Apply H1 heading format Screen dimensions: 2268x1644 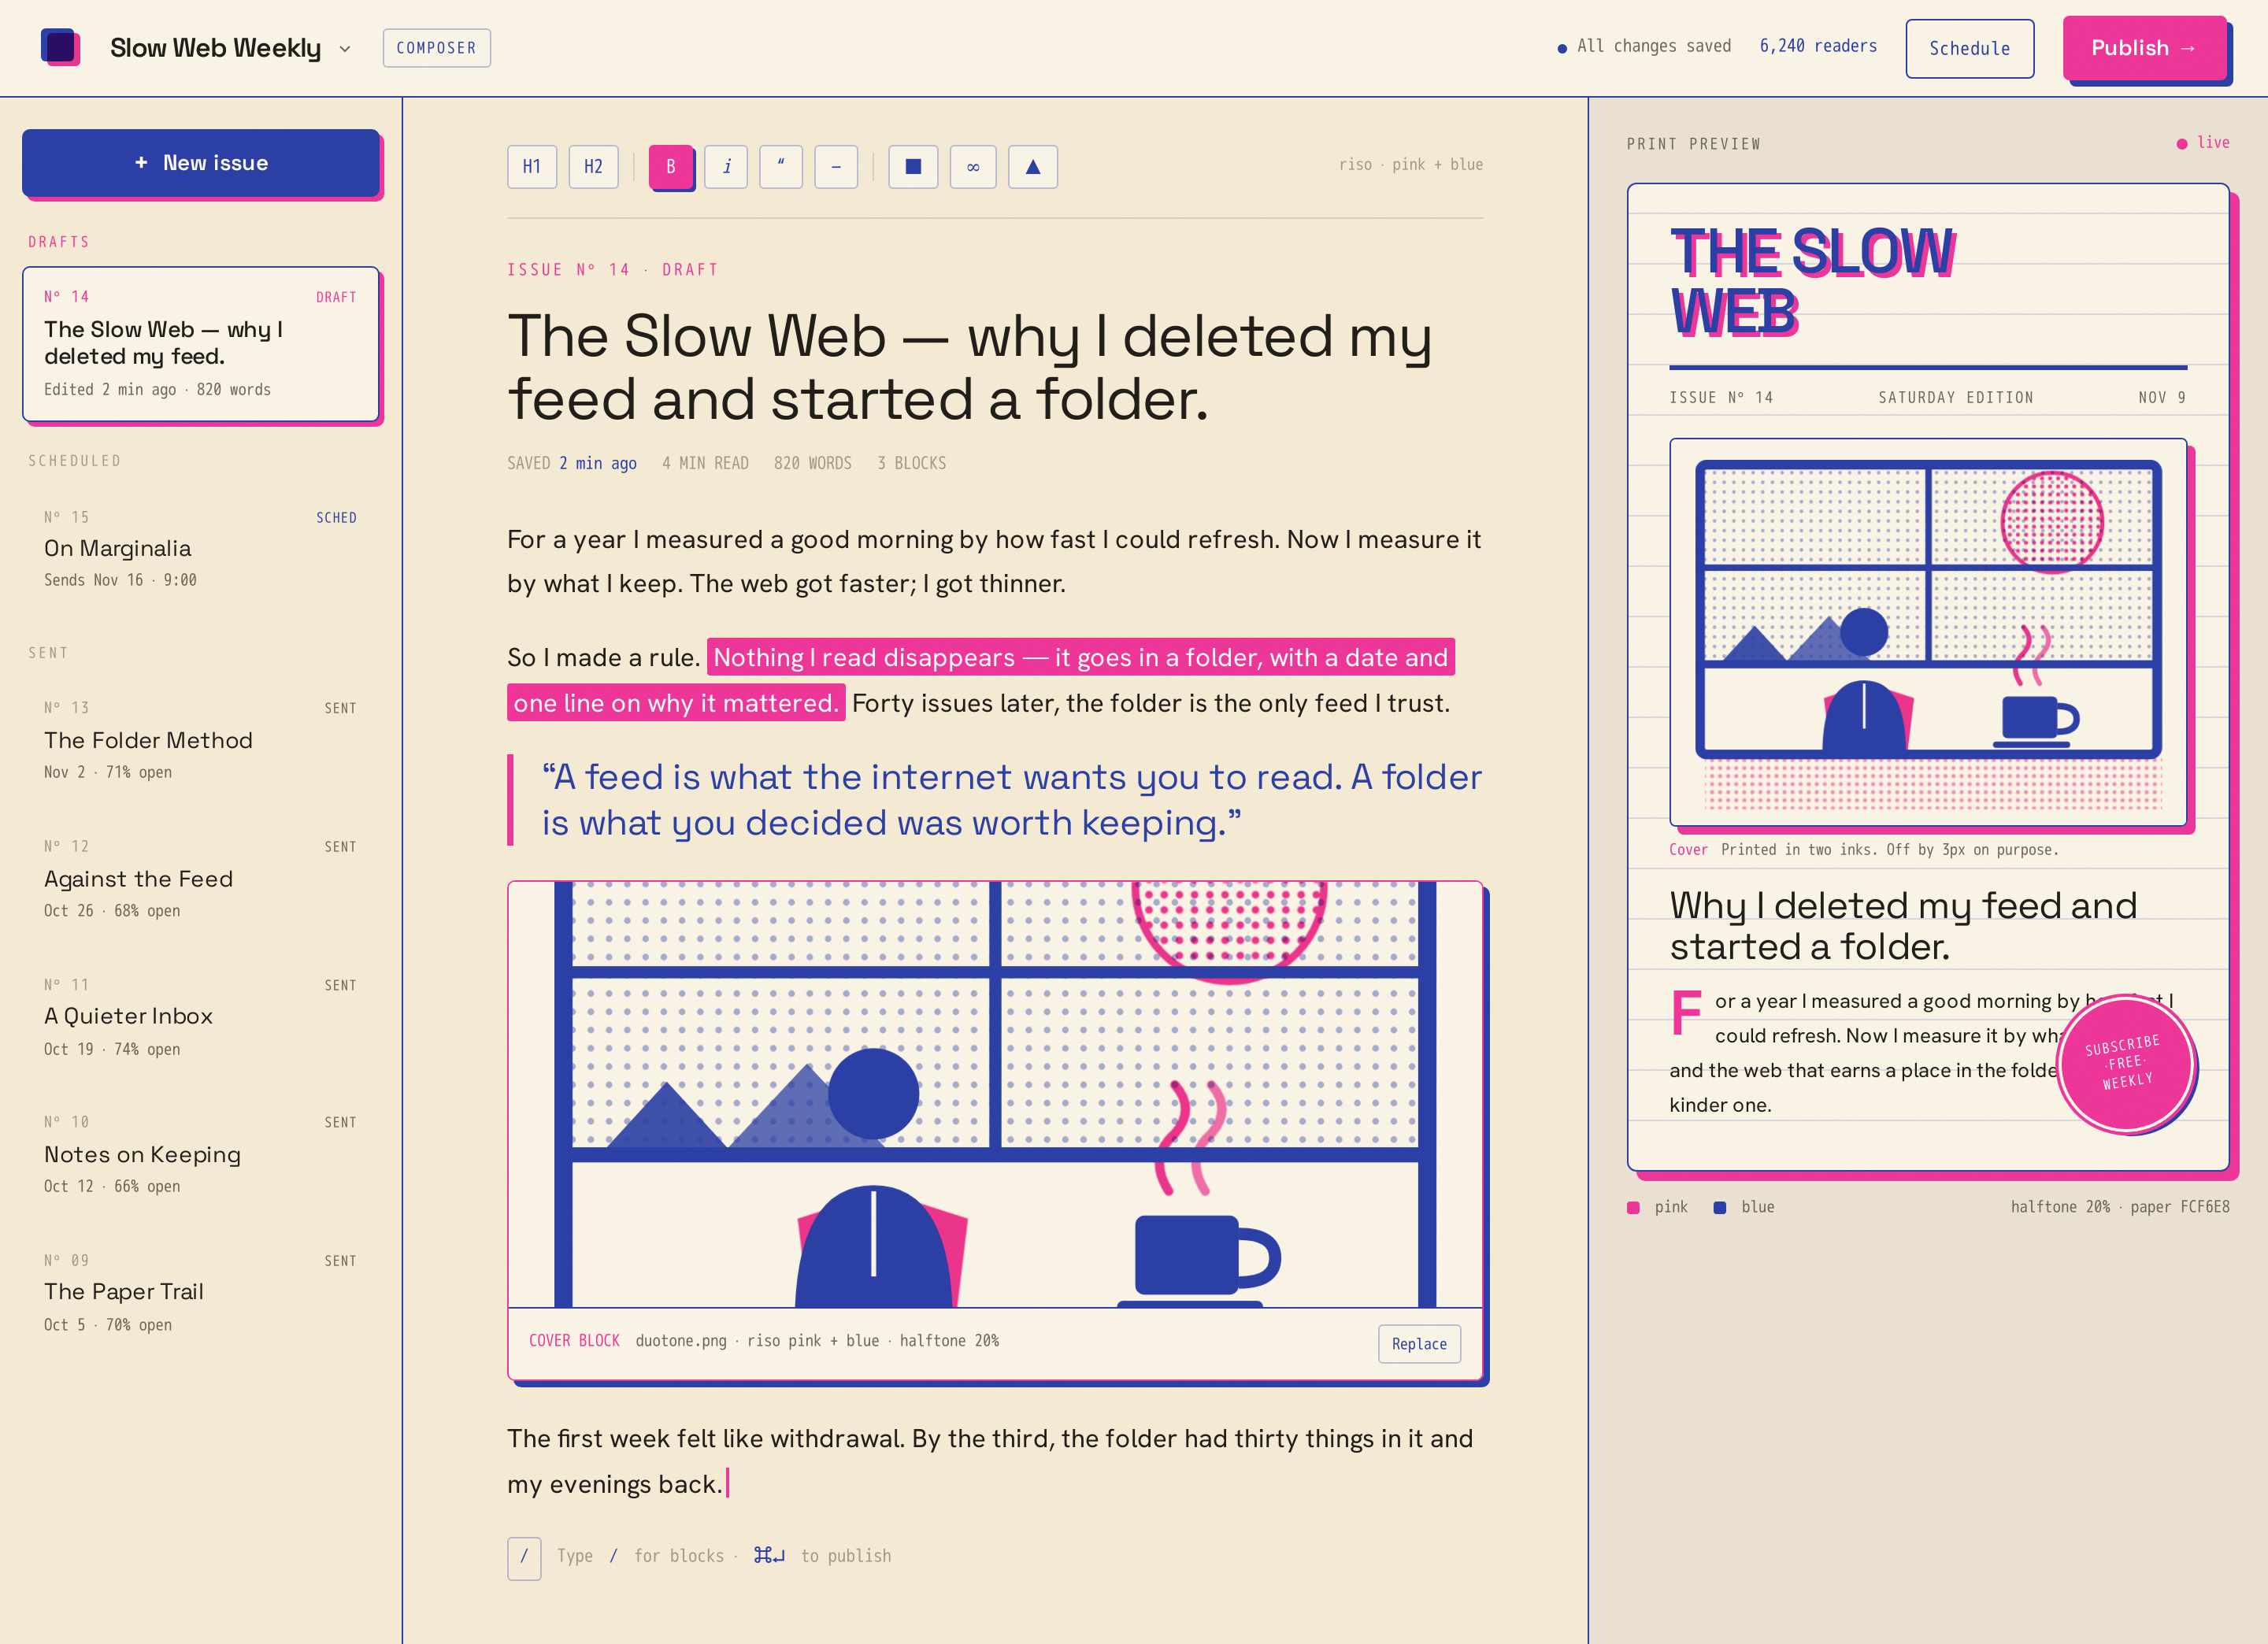pos(532,166)
